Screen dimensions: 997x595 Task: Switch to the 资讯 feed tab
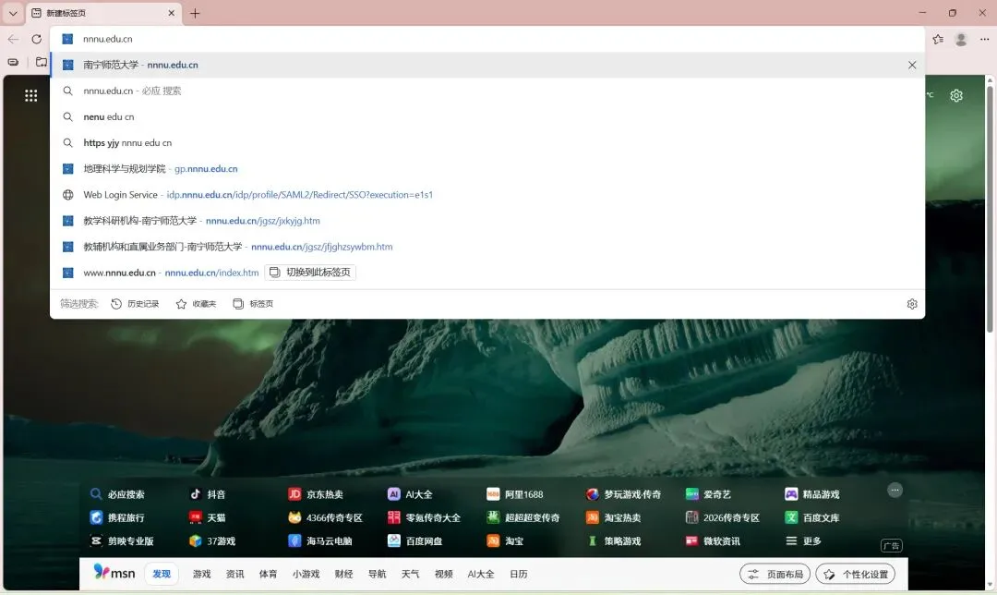point(234,574)
